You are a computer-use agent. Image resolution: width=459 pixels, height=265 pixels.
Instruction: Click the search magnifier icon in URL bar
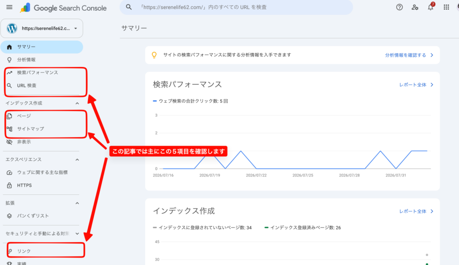coord(129,7)
